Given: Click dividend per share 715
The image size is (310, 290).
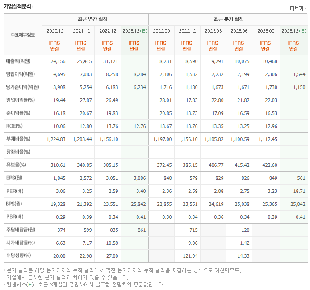Looking at the screenshot, I should pyautogui.click(x=193, y=230).
